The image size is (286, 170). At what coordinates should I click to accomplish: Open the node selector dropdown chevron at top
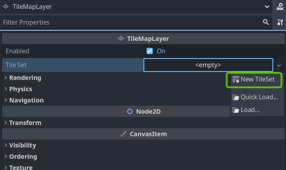[x=267, y=7]
